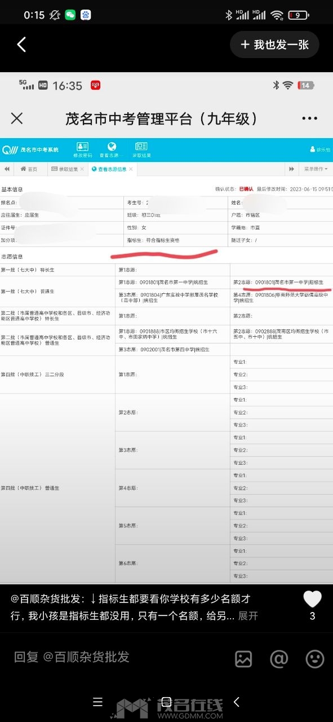Tap the three-dots more menu

click(x=310, y=118)
